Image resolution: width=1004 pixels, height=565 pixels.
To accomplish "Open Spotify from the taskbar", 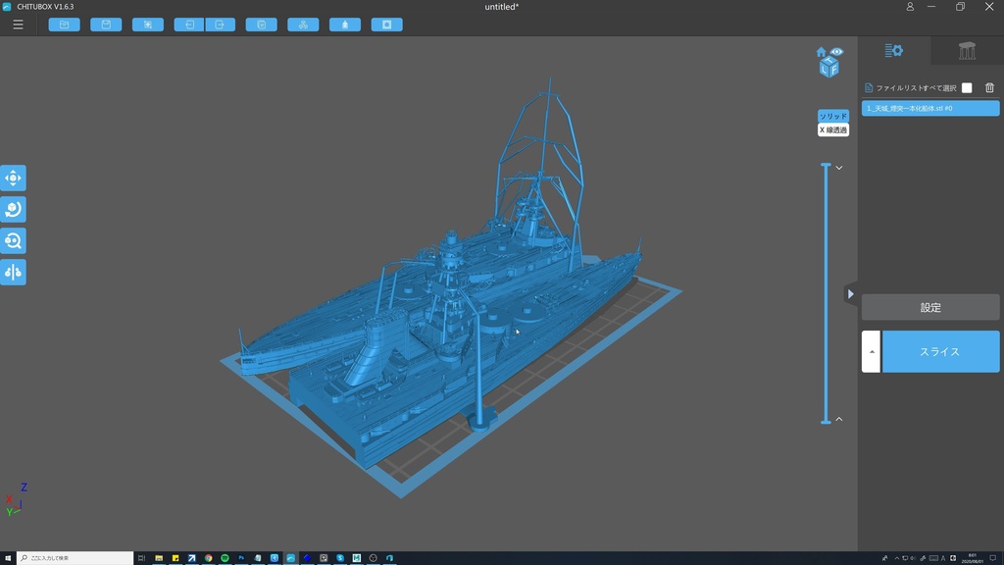I will tap(225, 558).
